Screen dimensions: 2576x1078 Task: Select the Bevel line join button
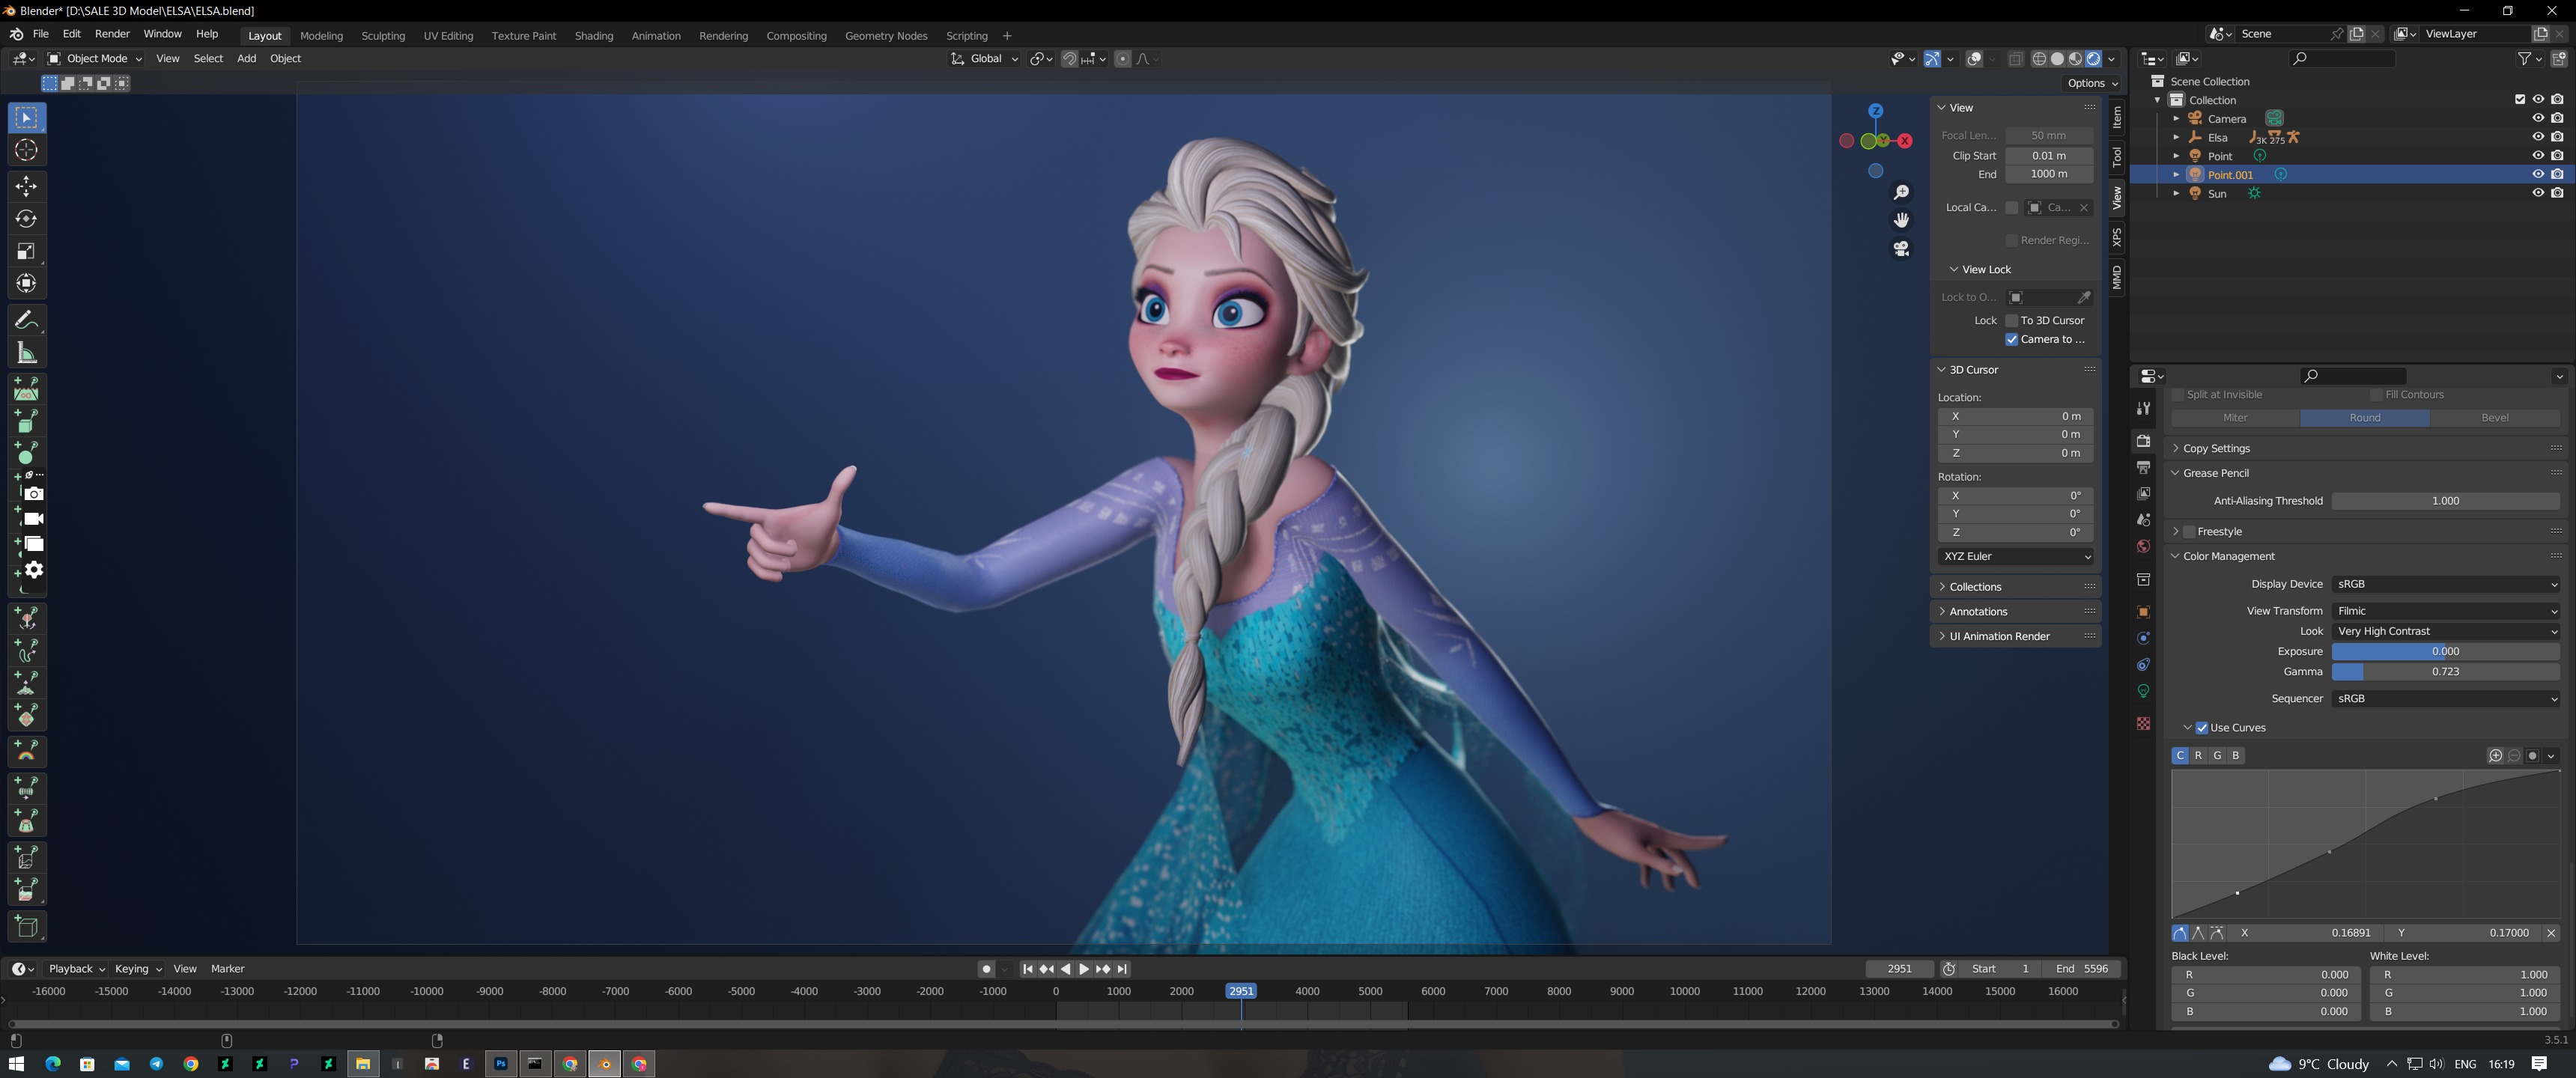2494,418
